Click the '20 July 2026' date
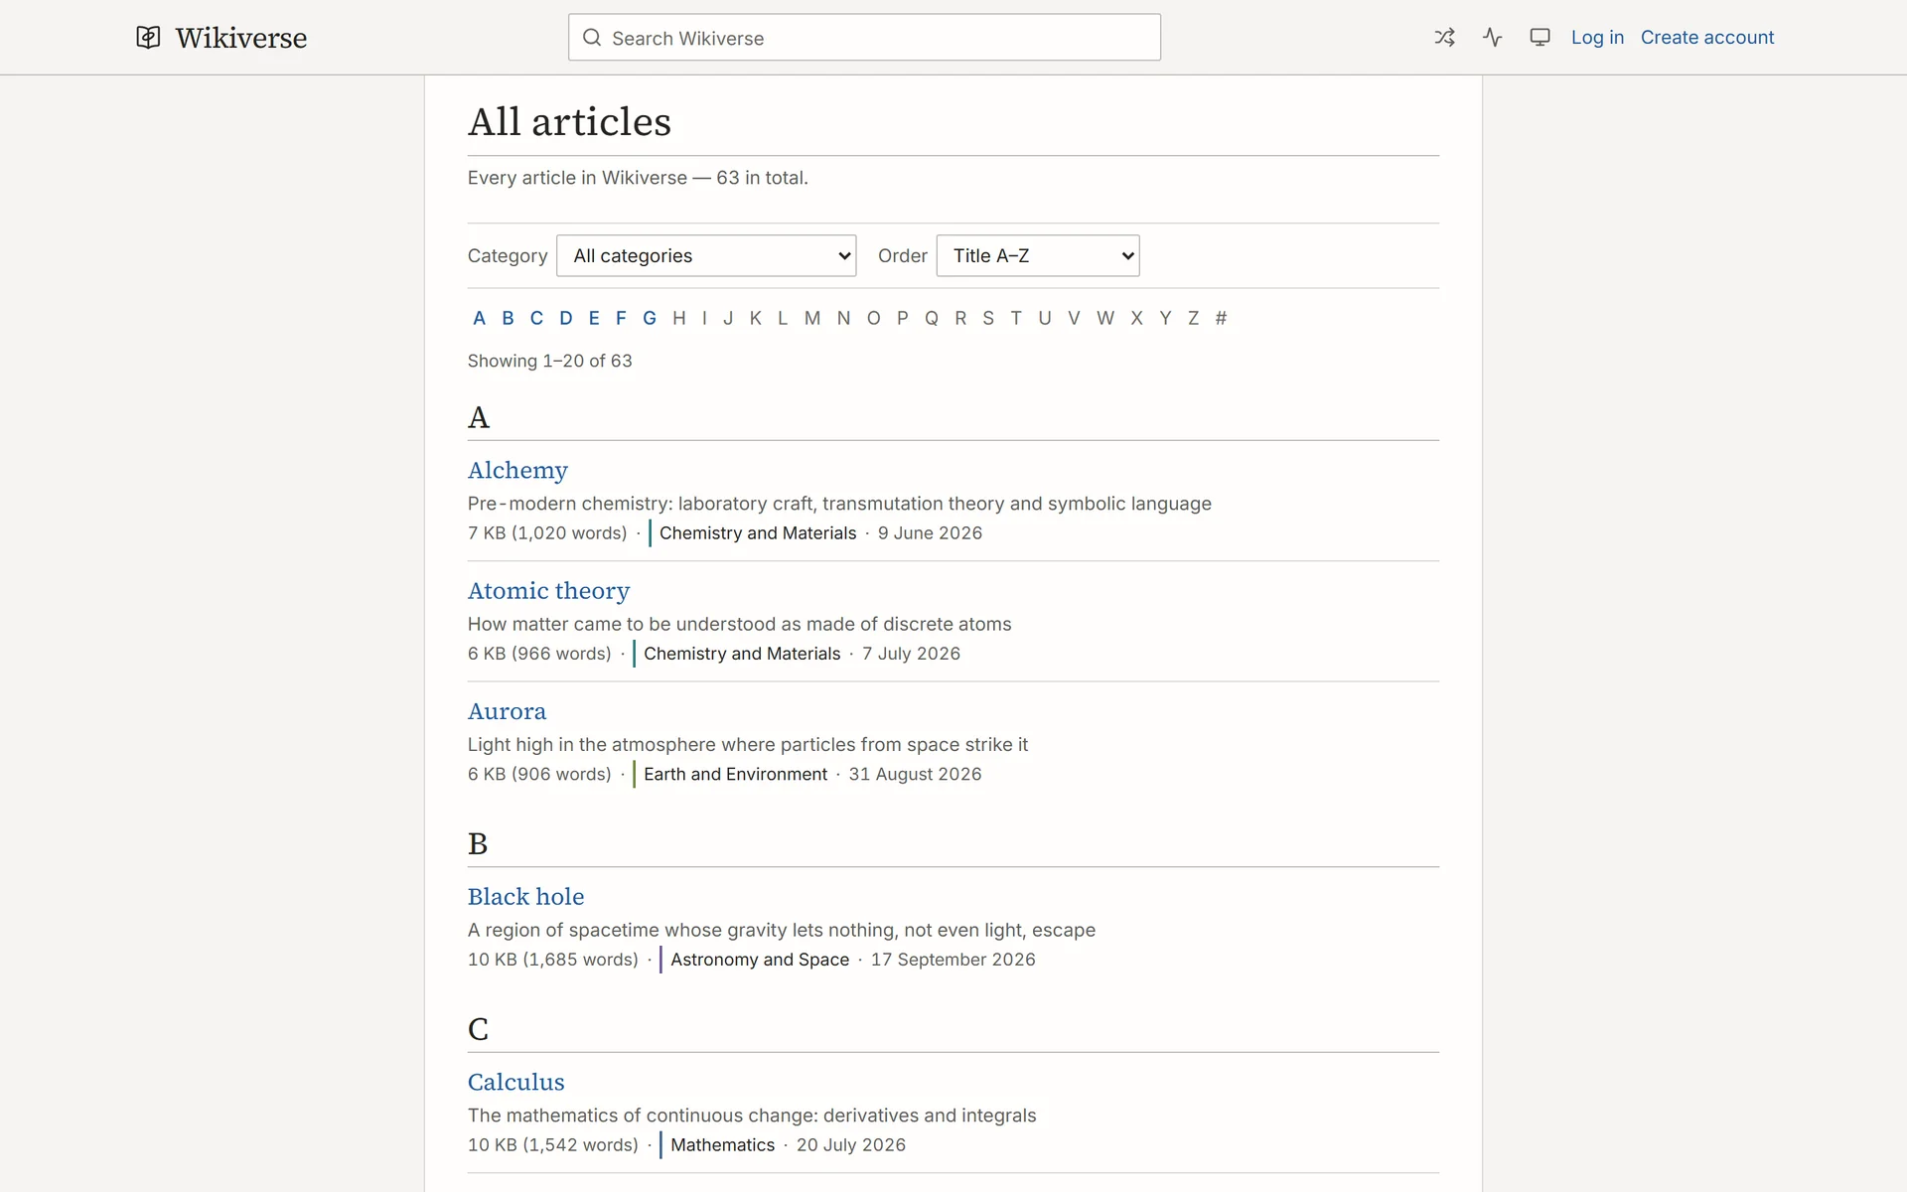Image resolution: width=1907 pixels, height=1192 pixels. (x=851, y=1145)
